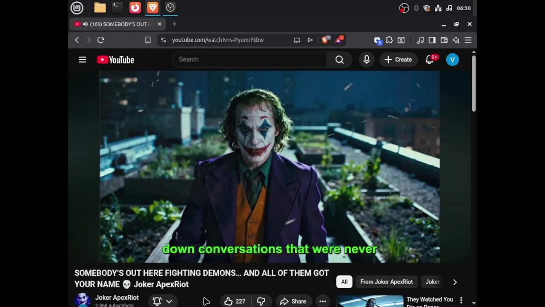Select the All filter chip
The height and width of the screenshot is (307, 545).
pyautogui.click(x=344, y=282)
